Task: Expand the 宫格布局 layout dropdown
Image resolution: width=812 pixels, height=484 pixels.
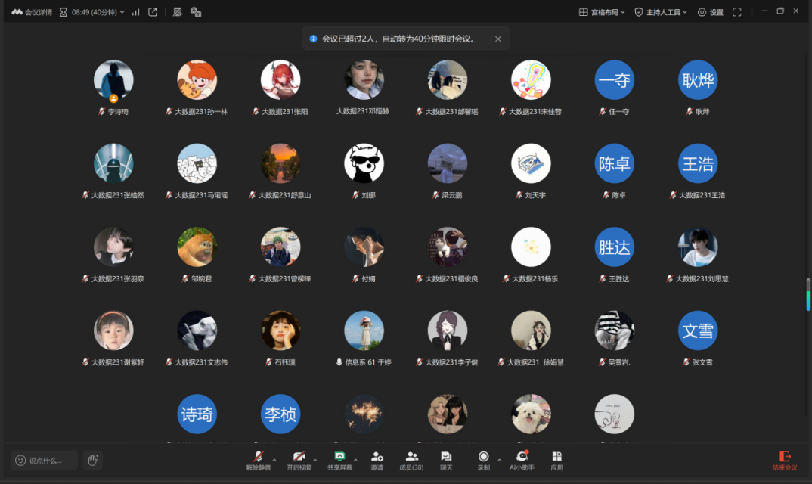Action: (602, 12)
